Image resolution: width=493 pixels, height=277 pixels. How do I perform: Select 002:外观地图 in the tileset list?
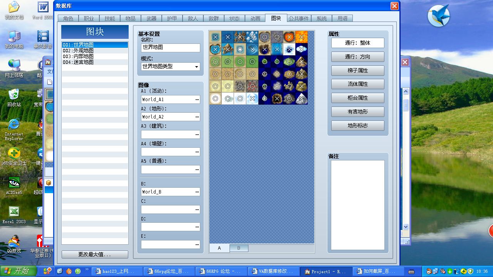coord(95,50)
